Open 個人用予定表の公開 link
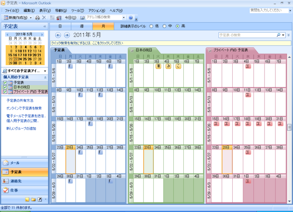Viewport: 293px width, 212px height. (x=23, y=121)
